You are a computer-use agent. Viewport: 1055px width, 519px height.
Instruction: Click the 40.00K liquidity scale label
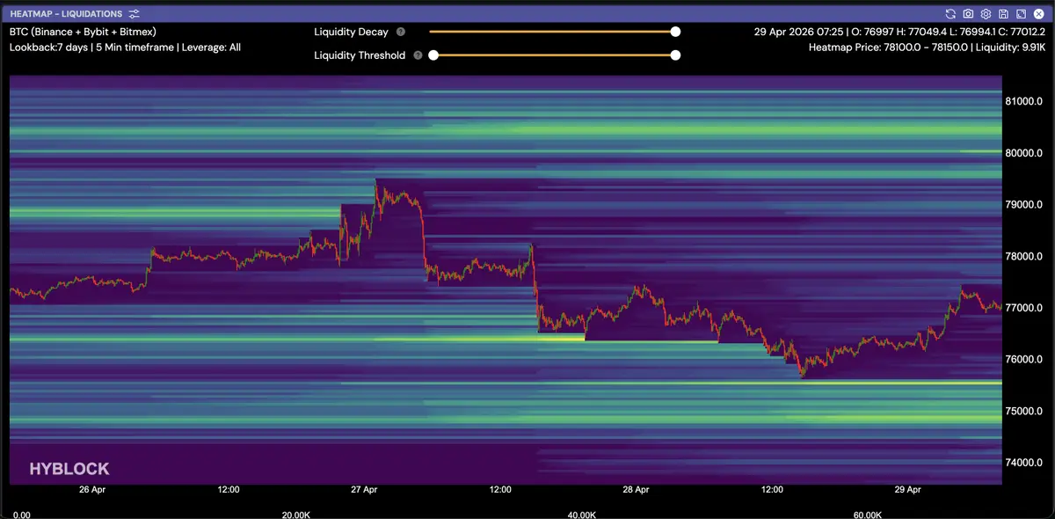582,514
